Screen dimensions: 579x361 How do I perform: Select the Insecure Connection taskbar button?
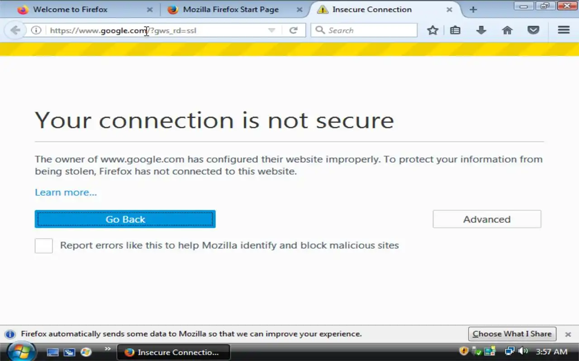(174, 352)
